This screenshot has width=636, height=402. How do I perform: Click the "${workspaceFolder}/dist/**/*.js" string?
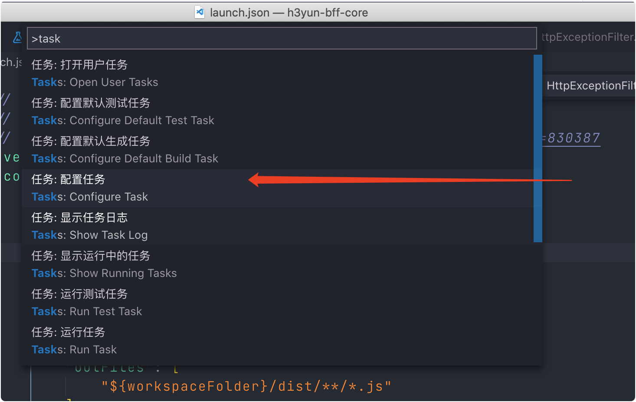[246, 386]
